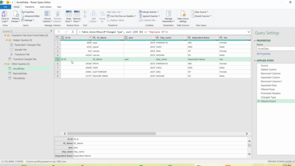Click the row 5 number header
The height and width of the screenshot is (166, 295).
pos(58,59)
